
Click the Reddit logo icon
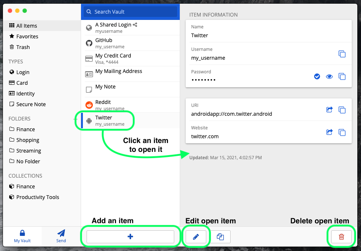[x=89, y=105]
